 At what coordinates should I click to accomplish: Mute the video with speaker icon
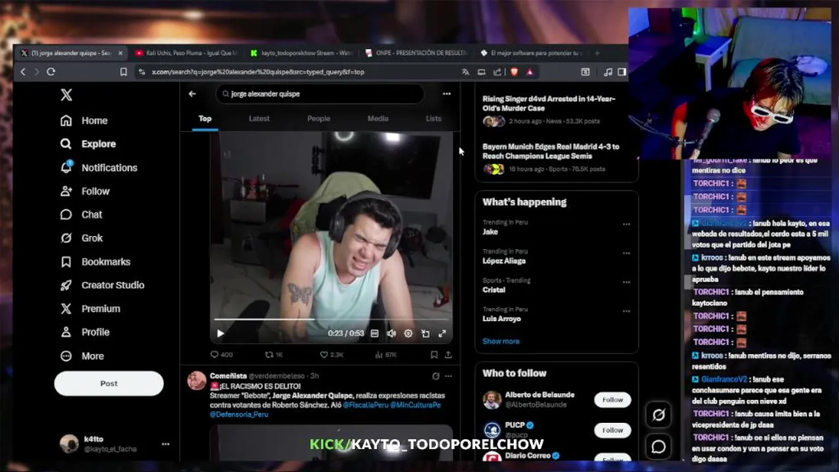tap(391, 334)
